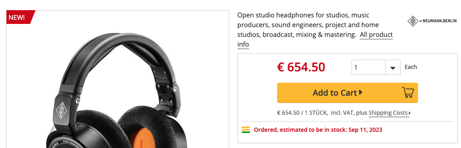461x148 pixels.
Task: Click the shopping cart icon on the button
Action: click(408, 92)
